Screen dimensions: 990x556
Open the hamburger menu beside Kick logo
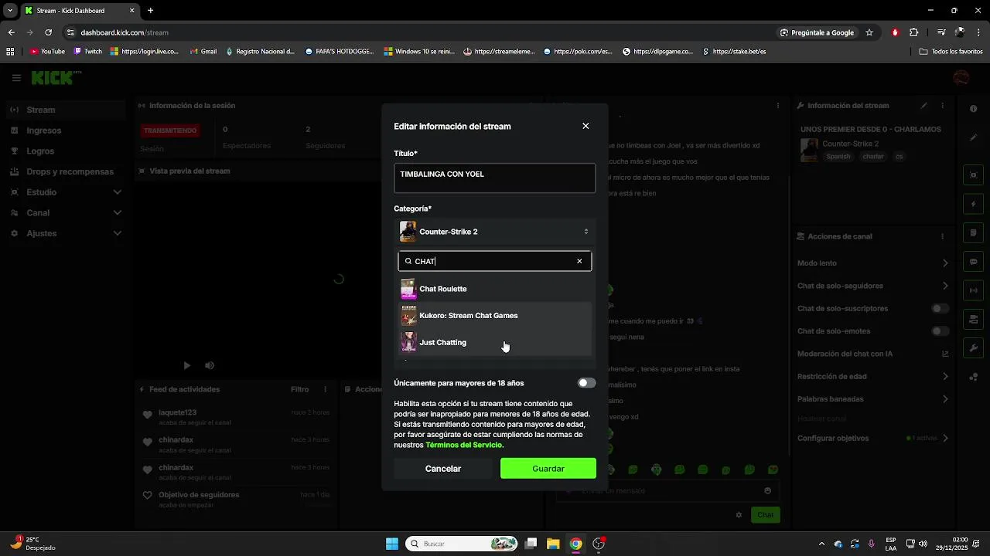16,78
